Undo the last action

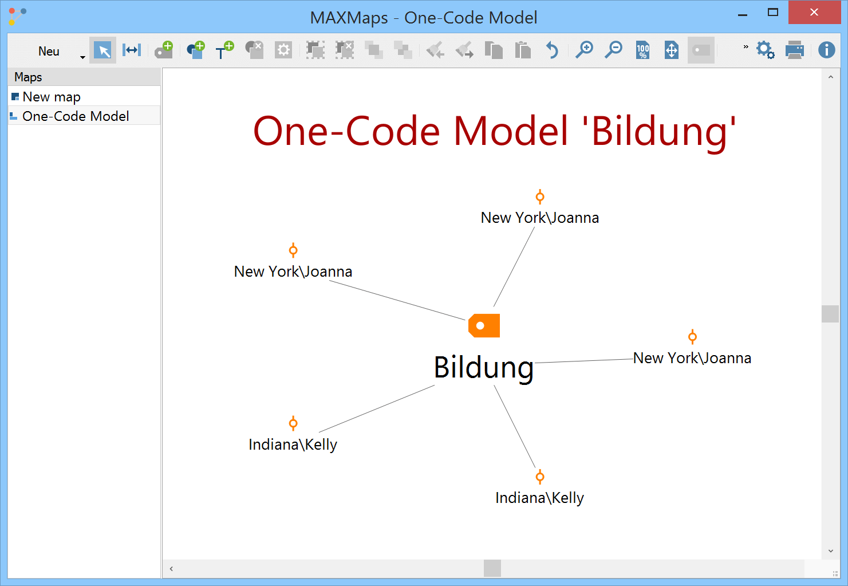[x=552, y=50]
